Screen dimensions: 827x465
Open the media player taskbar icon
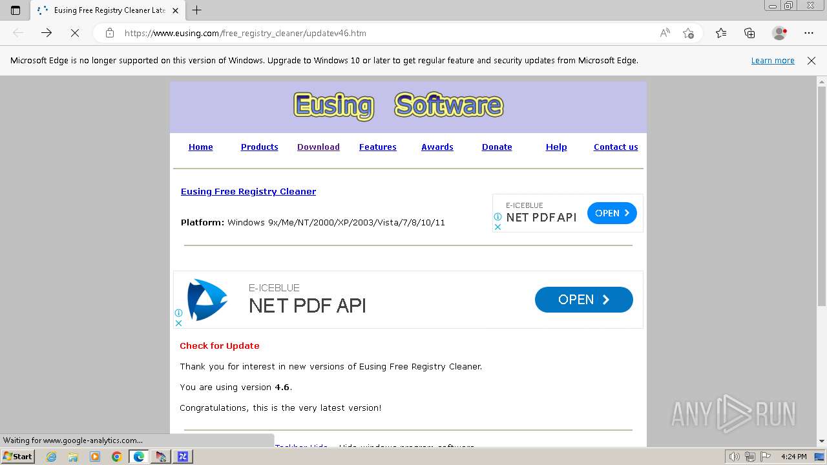coord(95,457)
